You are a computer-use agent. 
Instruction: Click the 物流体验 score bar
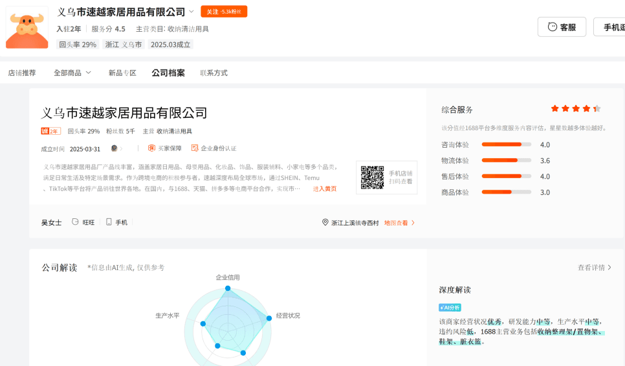pyautogui.click(x=506, y=161)
